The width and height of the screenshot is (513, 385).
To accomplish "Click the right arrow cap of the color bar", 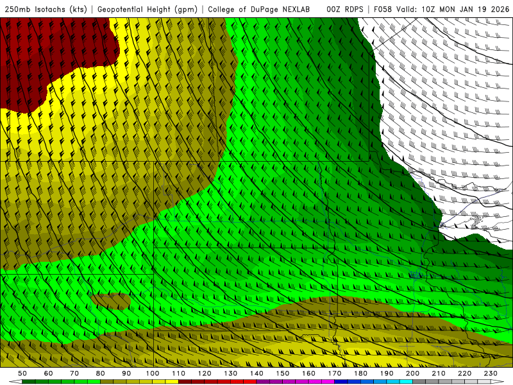I will coord(498,382).
